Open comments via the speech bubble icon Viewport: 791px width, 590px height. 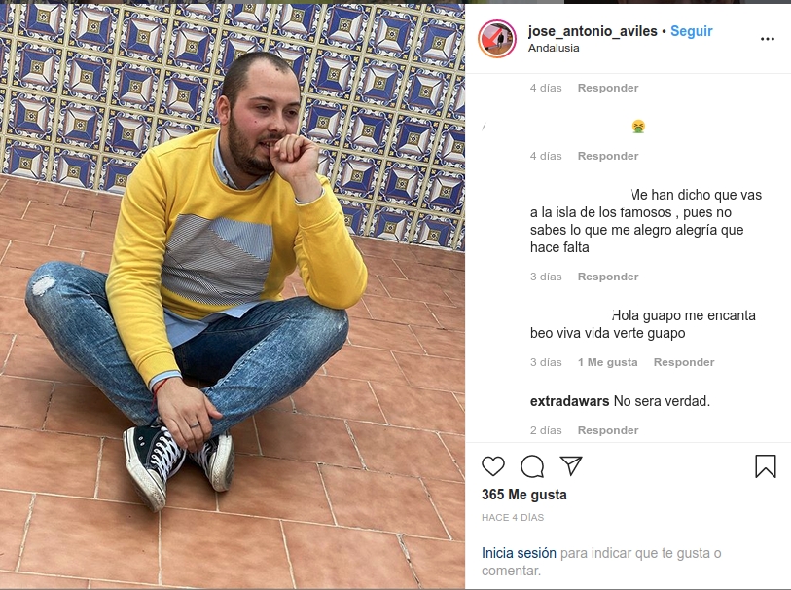click(x=532, y=465)
